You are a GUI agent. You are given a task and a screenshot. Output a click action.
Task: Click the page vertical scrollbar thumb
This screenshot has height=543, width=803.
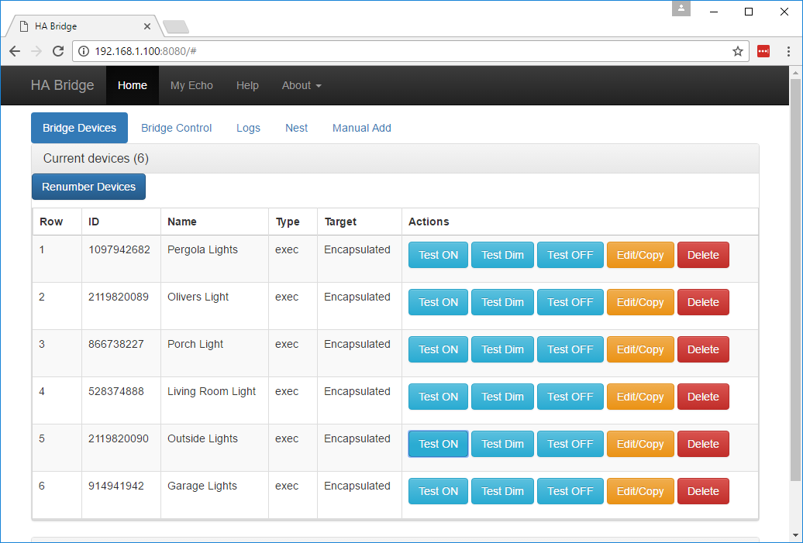click(795, 280)
